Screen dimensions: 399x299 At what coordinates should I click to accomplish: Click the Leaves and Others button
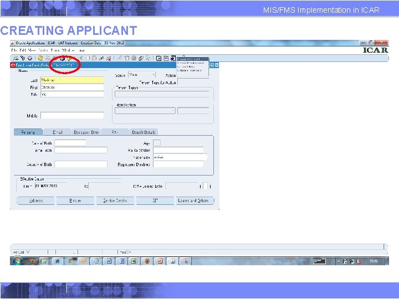click(x=195, y=200)
